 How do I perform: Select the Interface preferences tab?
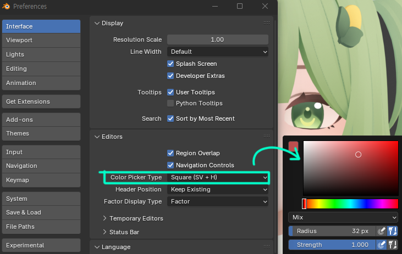(x=41, y=26)
